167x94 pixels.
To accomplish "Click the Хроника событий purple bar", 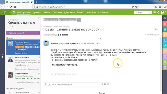I will pos(23,33).
